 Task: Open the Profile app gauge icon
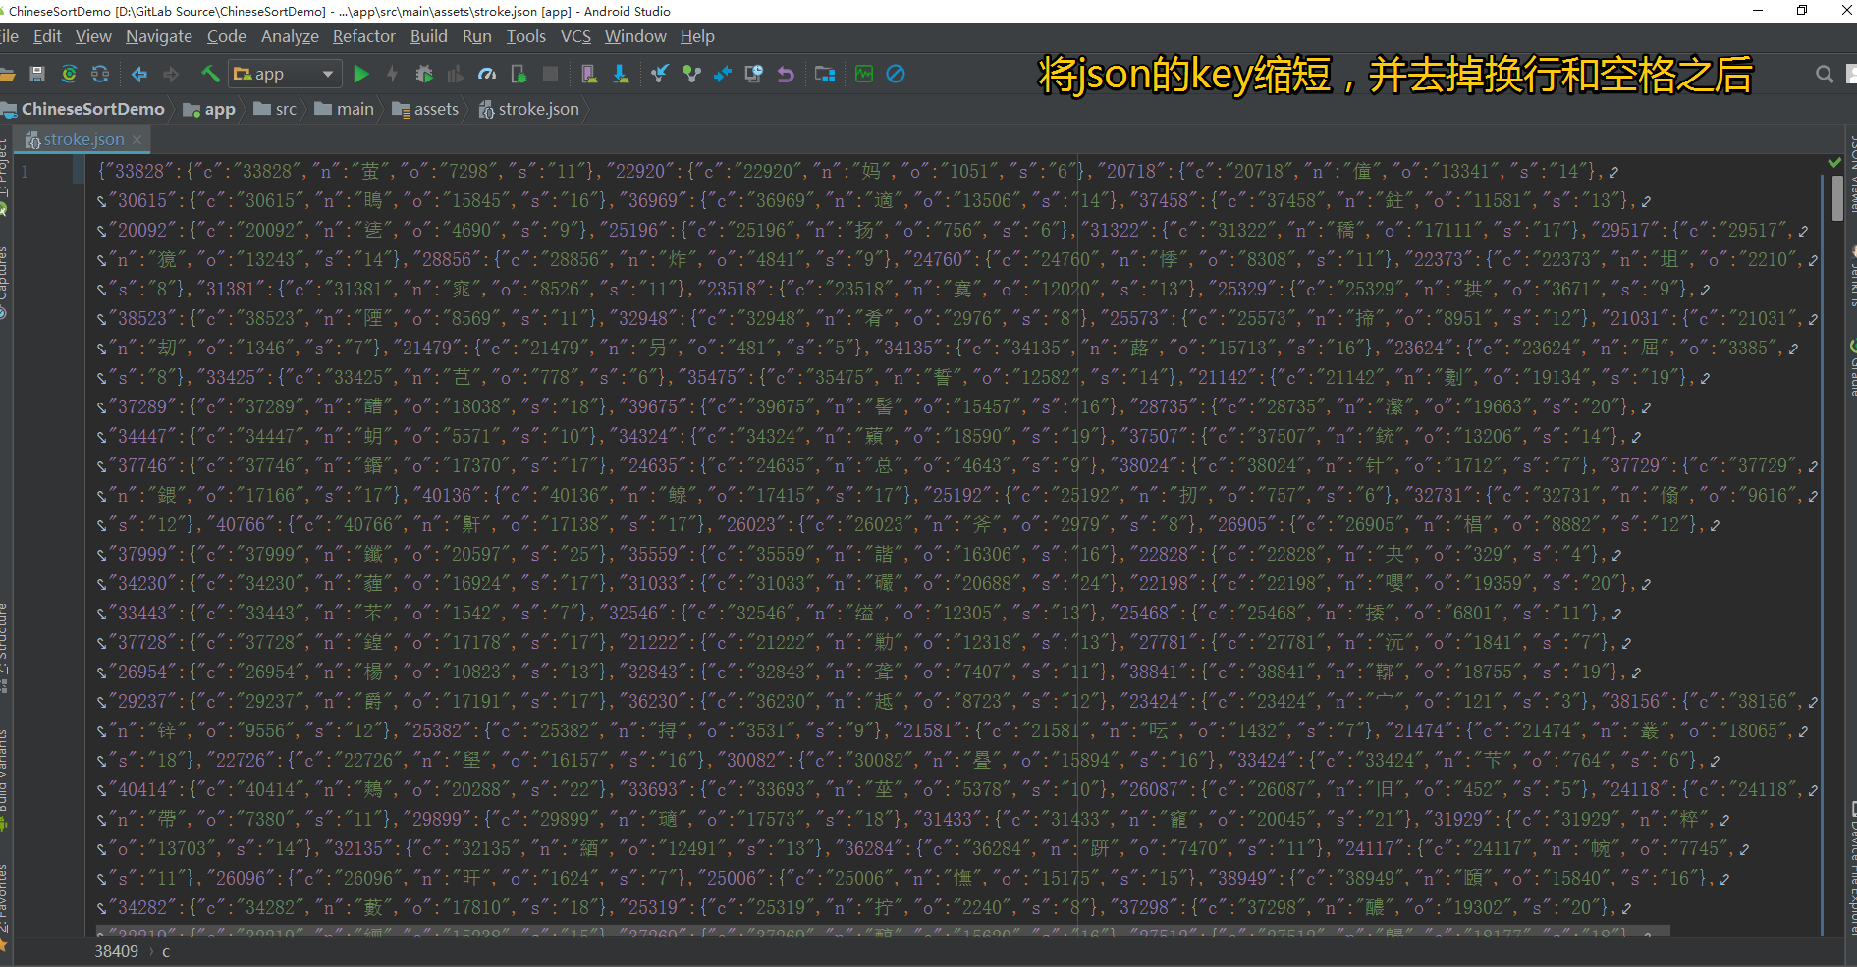click(487, 74)
